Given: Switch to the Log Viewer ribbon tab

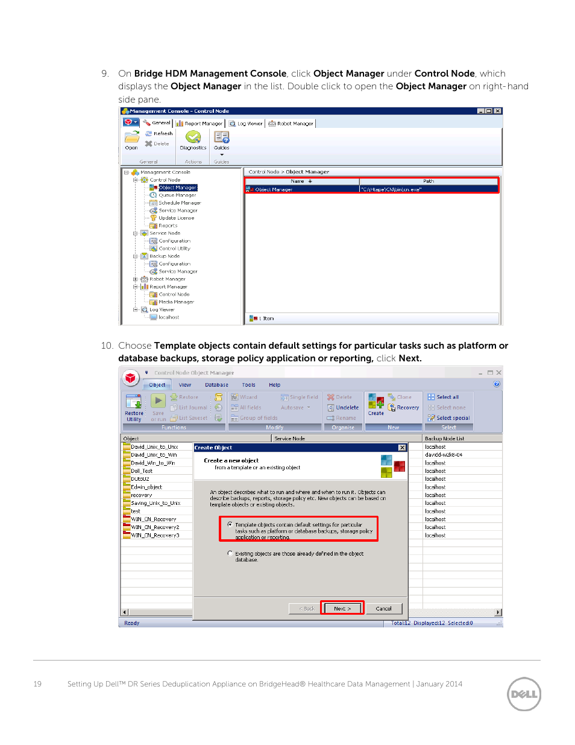Looking at the screenshot, I should pos(246,124).
